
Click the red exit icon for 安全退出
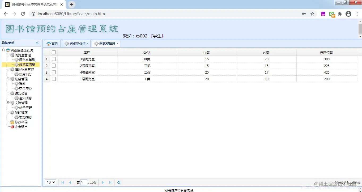[x=12, y=127]
